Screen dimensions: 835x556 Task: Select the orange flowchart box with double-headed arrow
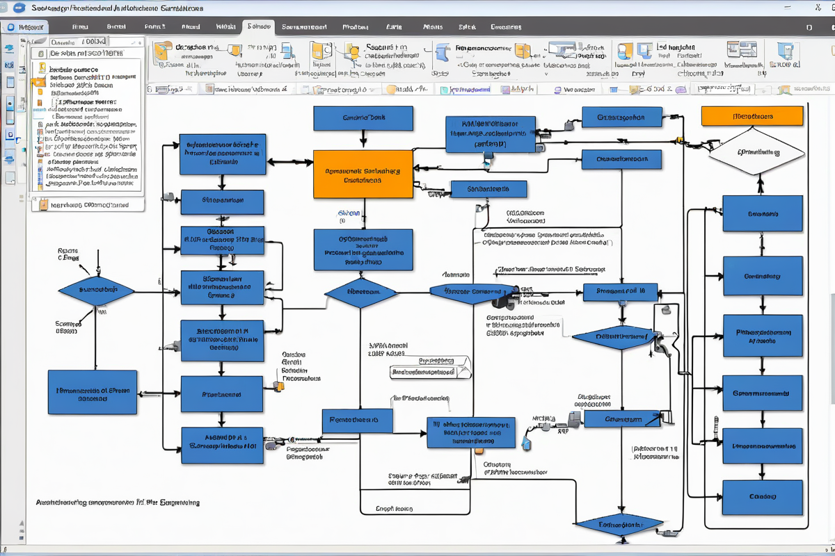pyautogui.click(x=363, y=174)
